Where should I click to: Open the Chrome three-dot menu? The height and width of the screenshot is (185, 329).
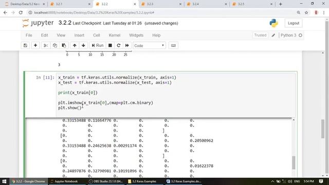click(324, 12)
